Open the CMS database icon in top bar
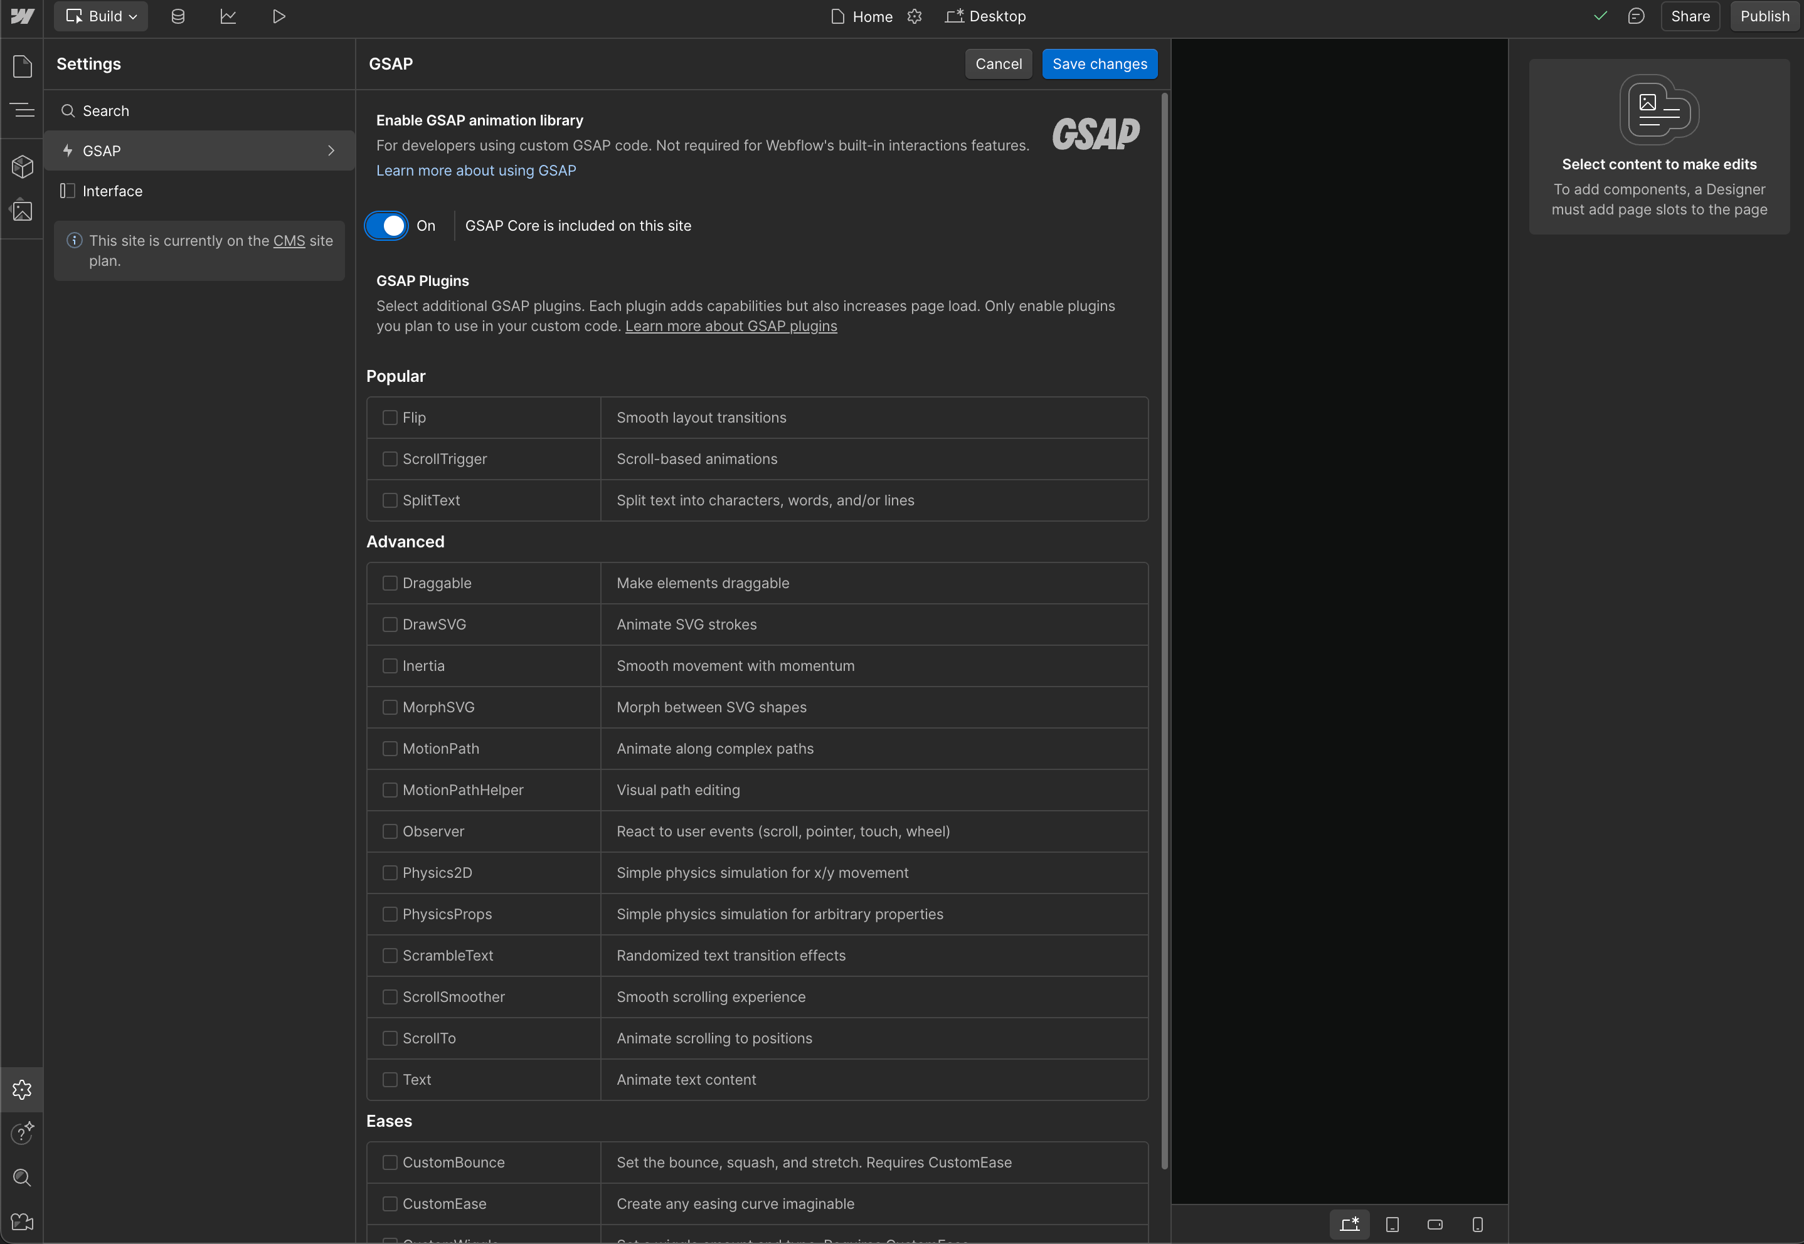Screen dimensions: 1804x1244 [x=178, y=16]
